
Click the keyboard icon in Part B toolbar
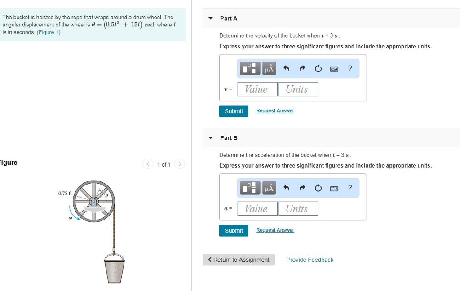[x=334, y=188]
